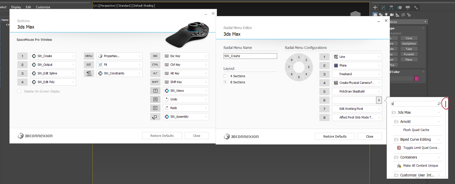
Task: Click the search magnifier icon
Action: click(x=439, y=104)
